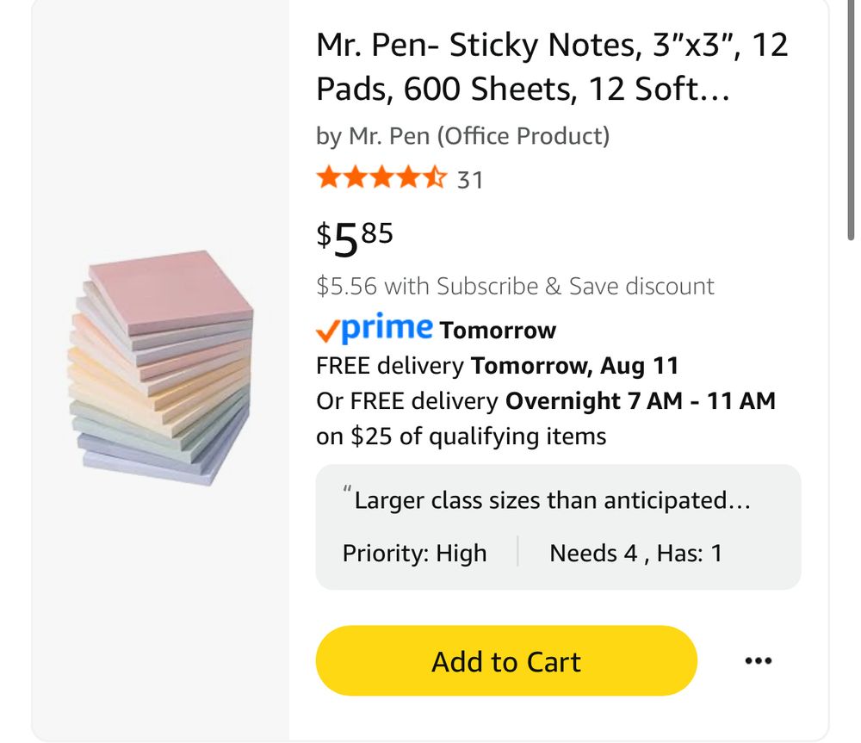Screen dimensions: 861x743
Task: Open the 31 reviews count
Action: 469,180
